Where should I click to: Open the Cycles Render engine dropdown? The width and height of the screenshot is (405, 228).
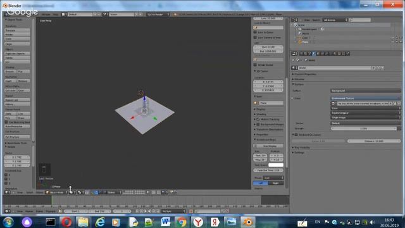click(158, 15)
